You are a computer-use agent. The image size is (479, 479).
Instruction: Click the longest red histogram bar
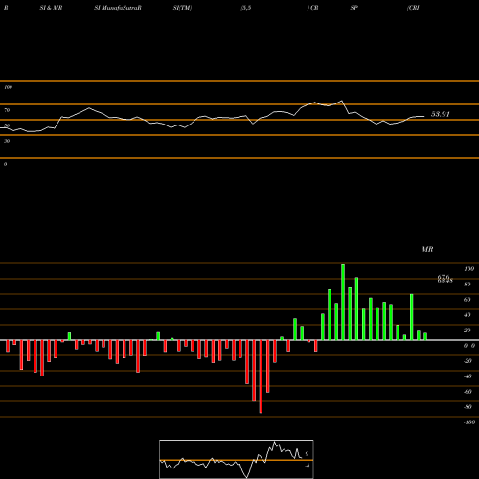pos(261,376)
